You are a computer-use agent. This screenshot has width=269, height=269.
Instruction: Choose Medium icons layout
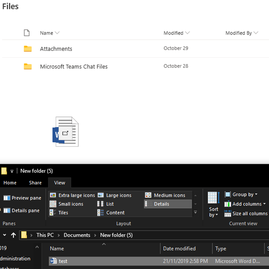click(165, 195)
